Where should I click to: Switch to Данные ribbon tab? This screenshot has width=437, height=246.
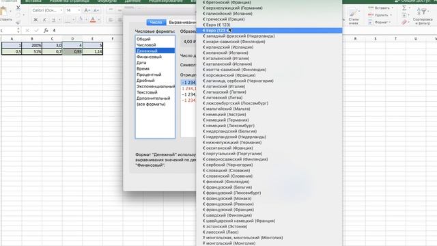132,1
